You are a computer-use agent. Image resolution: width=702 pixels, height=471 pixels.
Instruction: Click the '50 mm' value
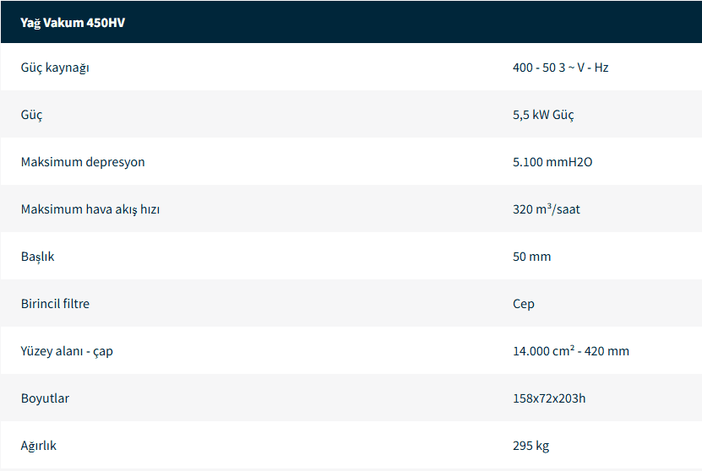531,257
